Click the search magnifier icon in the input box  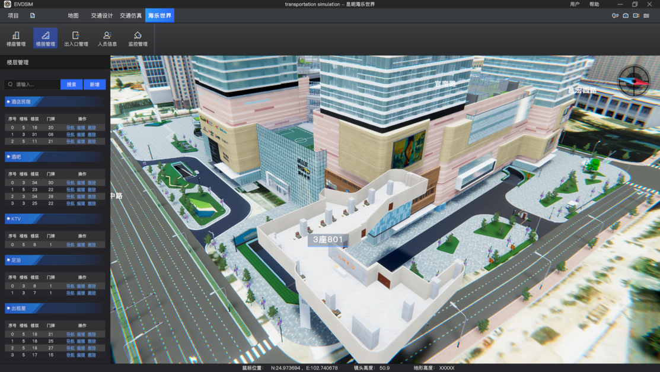coord(11,84)
